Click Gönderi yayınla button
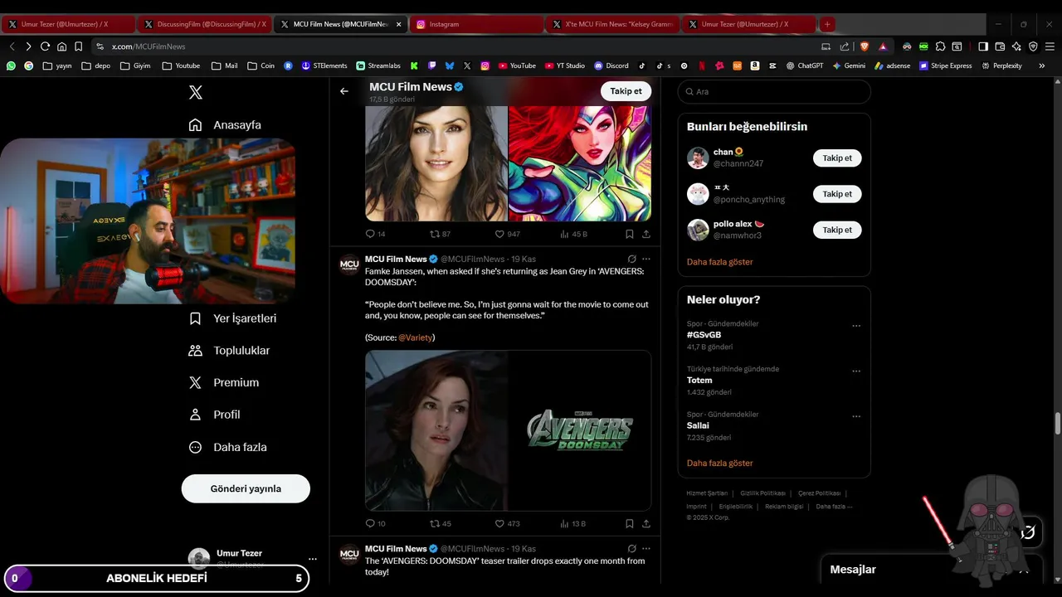This screenshot has width=1062, height=597. pyautogui.click(x=246, y=488)
